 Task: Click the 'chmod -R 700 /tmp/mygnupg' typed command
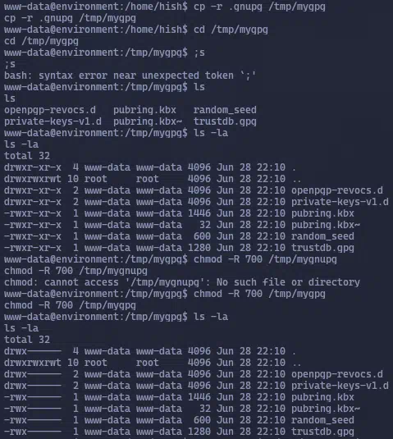265,259
